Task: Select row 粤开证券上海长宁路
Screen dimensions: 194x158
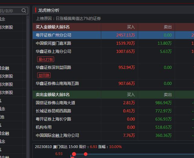Action: click(113, 119)
